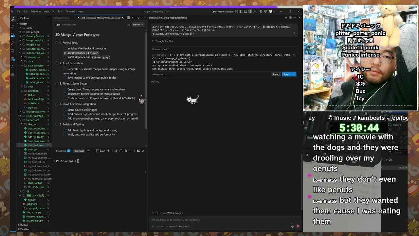Split the terminal pane
Screen dimensions: 419x236
121,151
